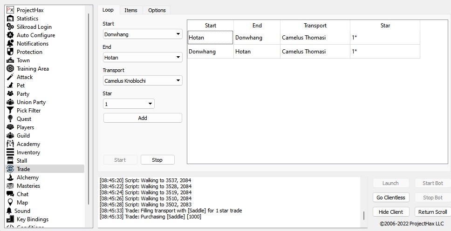Click the Add route button

click(143, 118)
